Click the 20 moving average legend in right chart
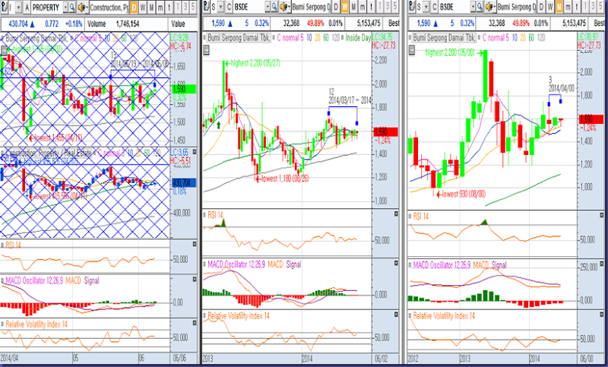 524,37
